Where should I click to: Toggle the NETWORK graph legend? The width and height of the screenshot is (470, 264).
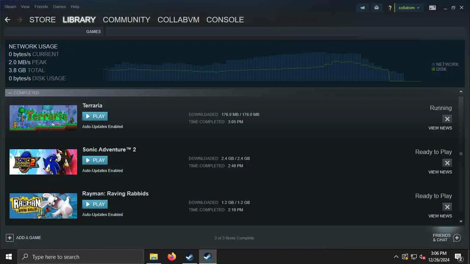tap(445, 65)
